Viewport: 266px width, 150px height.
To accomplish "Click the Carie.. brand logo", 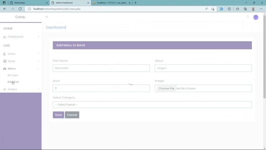I will (x=21, y=17).
